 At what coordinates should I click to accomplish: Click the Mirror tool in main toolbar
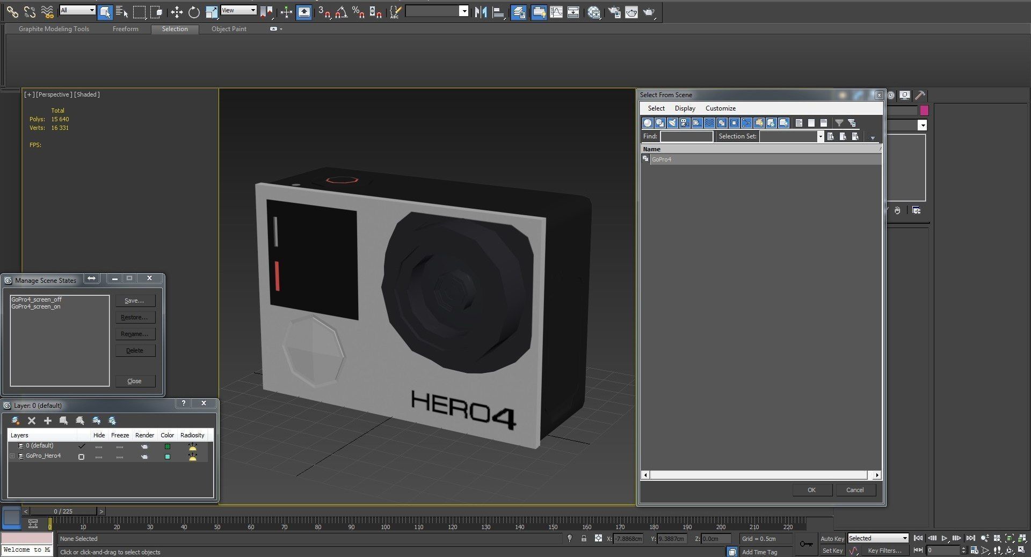pos(481,12)
